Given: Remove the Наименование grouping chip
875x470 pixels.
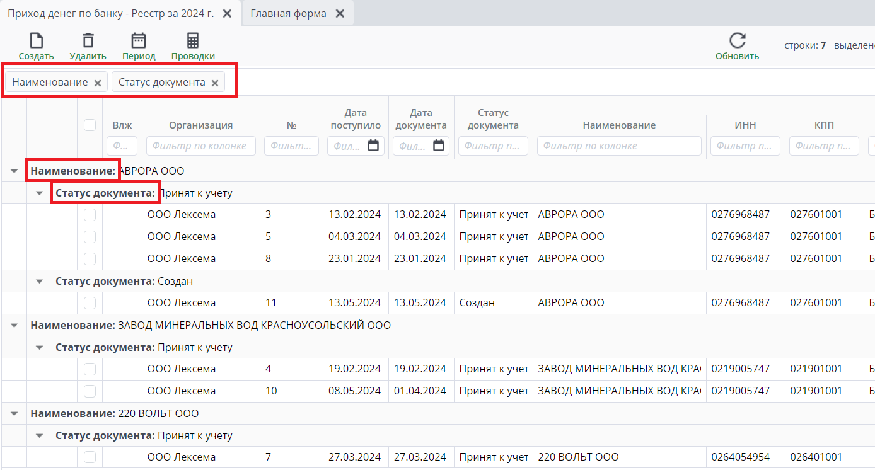Looking at the screenshot, I should coord(98,83).
